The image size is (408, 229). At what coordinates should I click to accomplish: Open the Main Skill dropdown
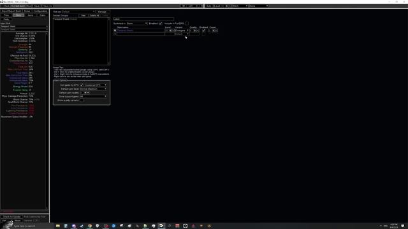coord(24,27)
